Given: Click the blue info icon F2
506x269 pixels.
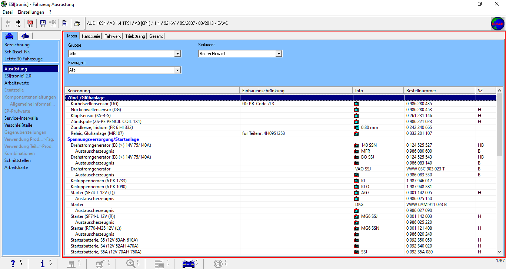Looking at the screenshot, I should pos(43,263).
